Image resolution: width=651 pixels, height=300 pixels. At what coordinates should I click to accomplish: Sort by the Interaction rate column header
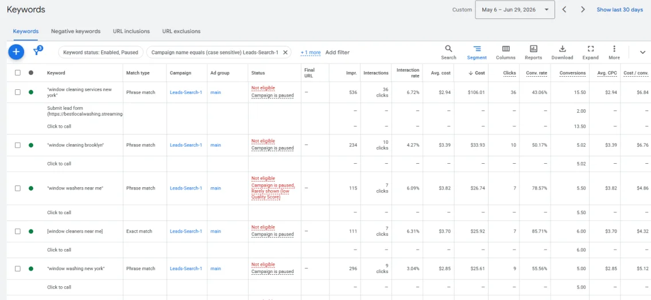(408, 73)
